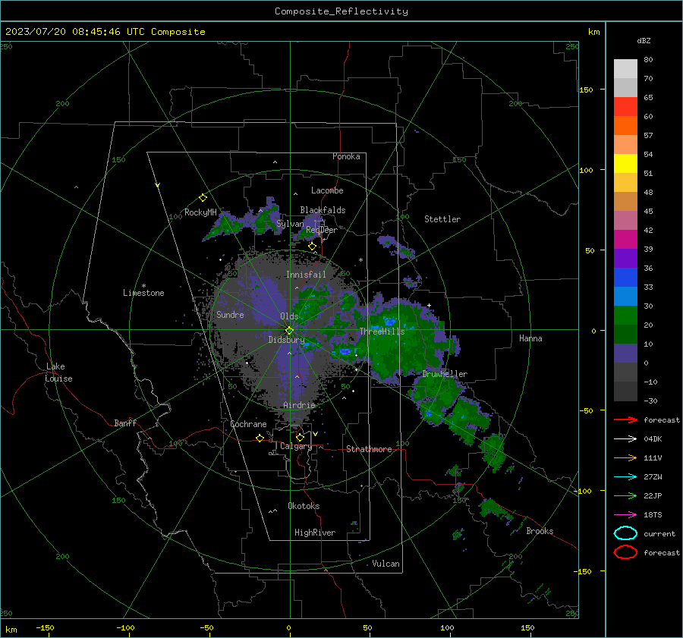
Task: Select the yellow 51-54 dBZ legend swatch
Action: pyautogui.click(x=625, y=164)
